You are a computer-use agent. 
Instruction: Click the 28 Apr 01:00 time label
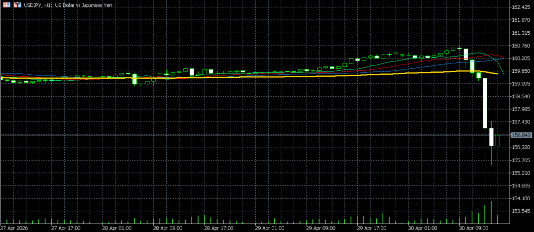[x=117, y=228]
